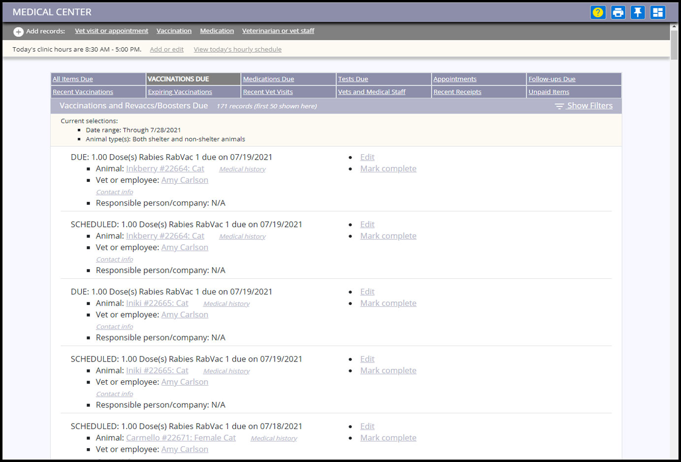Add a Veterinarian or vet staff record
The width and height of the screenshot is (681, 462).
pyautogui.click(x=278, y=31)
